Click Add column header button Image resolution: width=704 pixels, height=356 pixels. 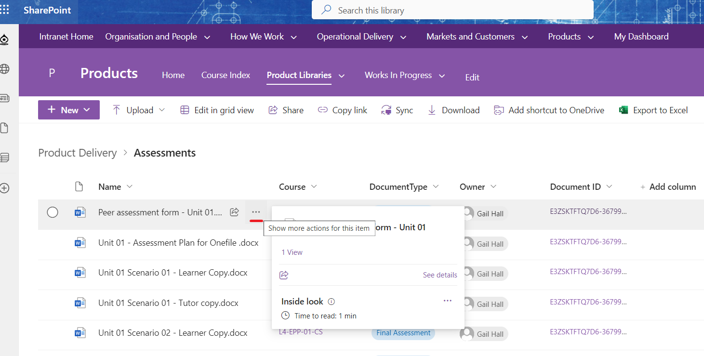click(668, 187)
